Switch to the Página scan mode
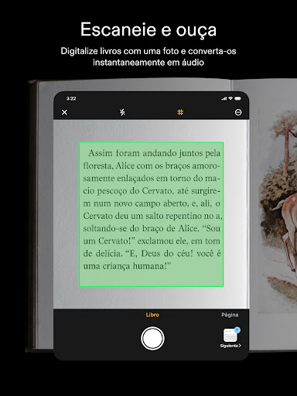 230,315
